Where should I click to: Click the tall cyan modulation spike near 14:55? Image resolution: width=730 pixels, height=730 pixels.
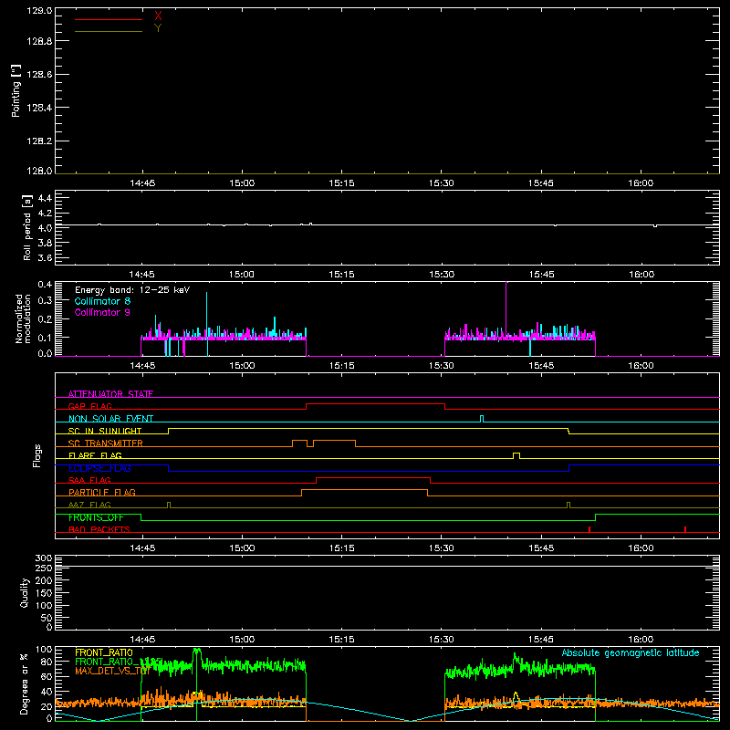tap(207, 312)
